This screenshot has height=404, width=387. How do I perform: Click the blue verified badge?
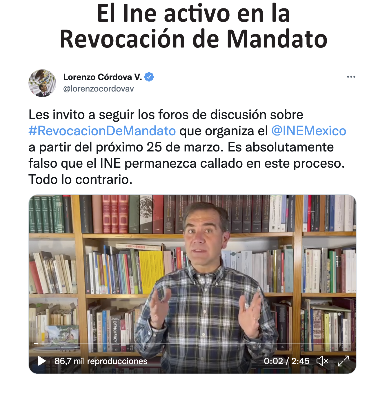click(x=149, y=77)
